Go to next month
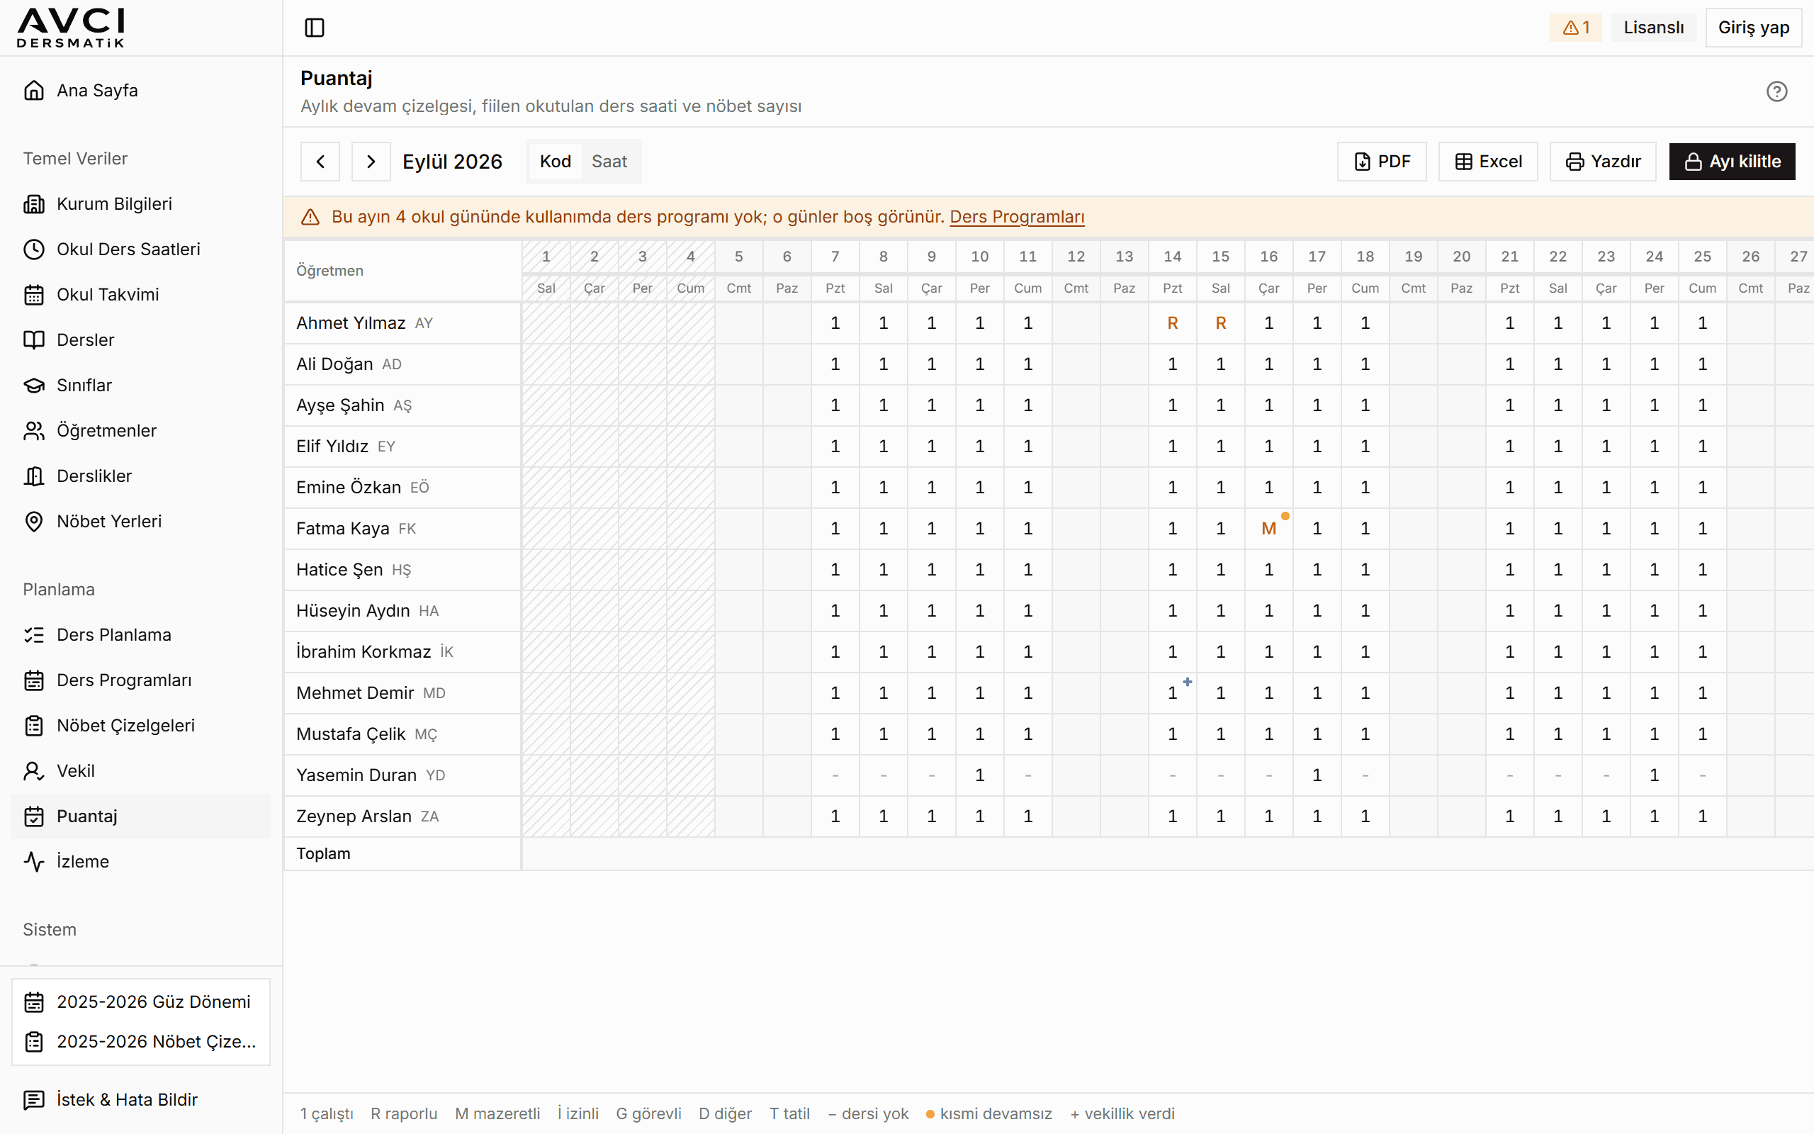 (x=371, y=162)
